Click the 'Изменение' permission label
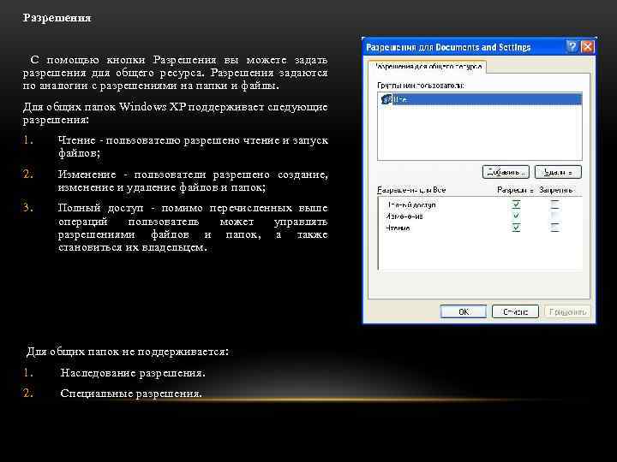 404,216
